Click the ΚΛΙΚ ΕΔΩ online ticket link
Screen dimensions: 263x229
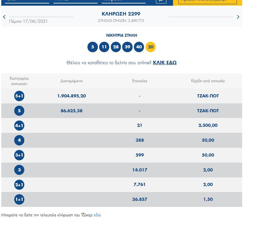[x=164, y=63]
